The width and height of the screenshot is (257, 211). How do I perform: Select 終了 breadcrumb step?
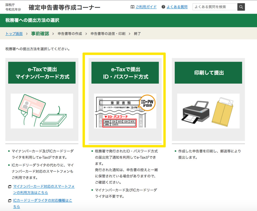[137, 34]
